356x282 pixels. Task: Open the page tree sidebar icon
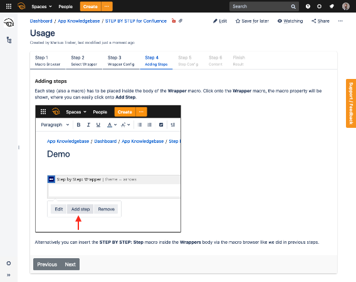point(9,40)
